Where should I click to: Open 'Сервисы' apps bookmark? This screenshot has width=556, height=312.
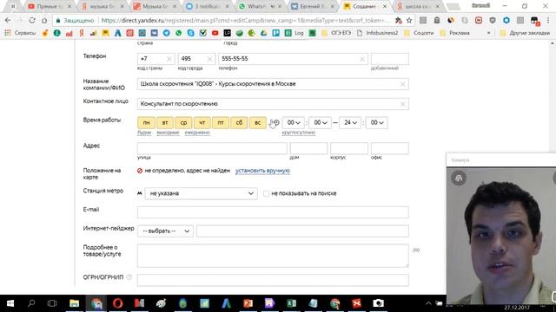coord(20,33)
